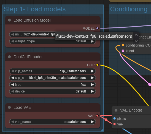
Task: Open clip_name2 dropdown showing t5xxl_fp8_e4m3fn_scaled.safetensors
Action: 52,78
